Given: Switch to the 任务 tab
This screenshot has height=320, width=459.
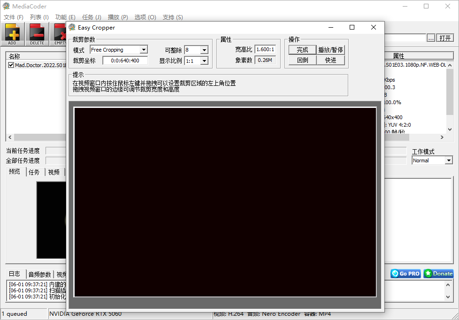Looking at the screenshot, I should pos(34,172).
